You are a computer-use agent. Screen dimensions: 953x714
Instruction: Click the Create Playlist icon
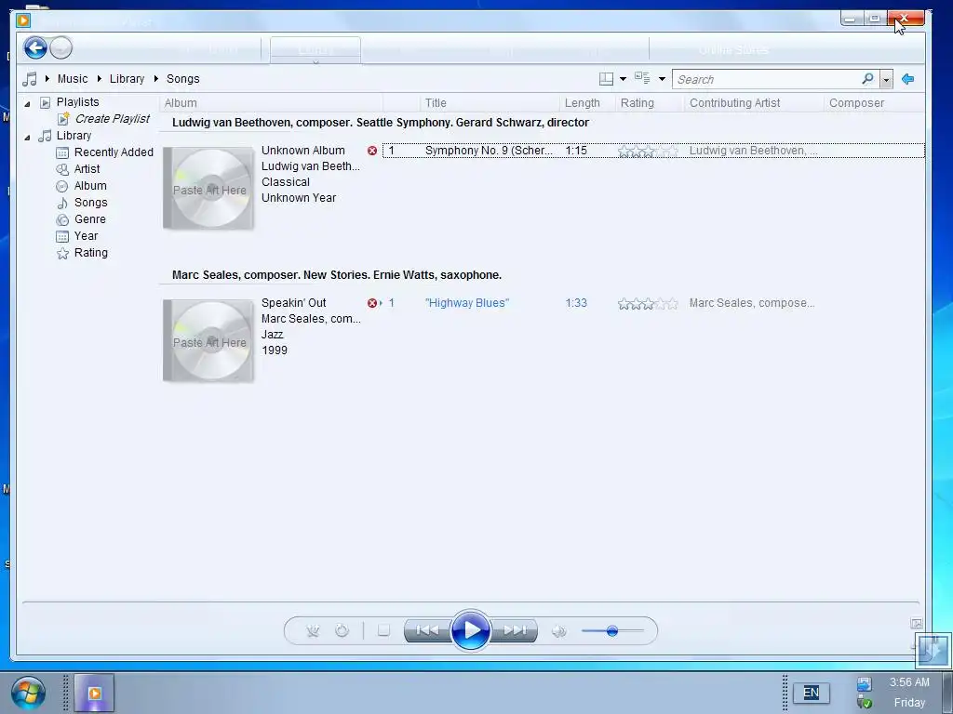click(63, 119)
